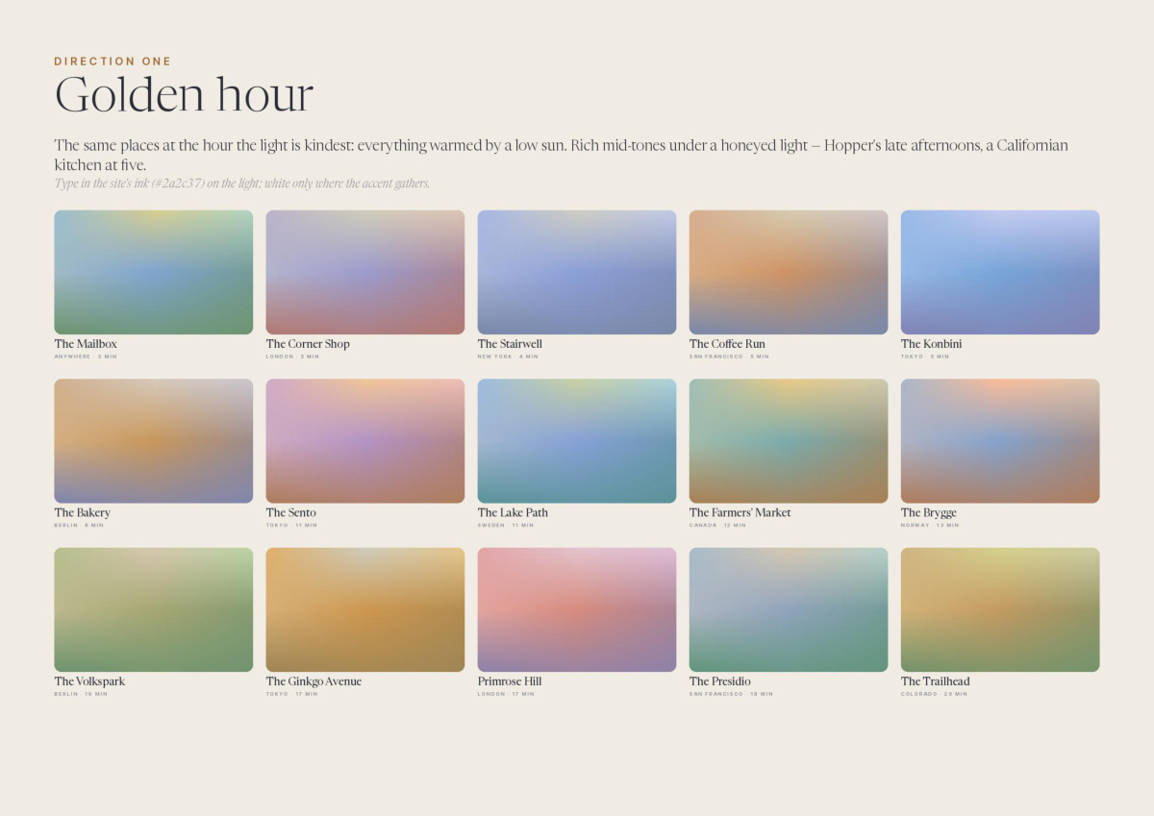Open The Mailbox gradient thumbnail
The image size is (1154, 816).
154,272
